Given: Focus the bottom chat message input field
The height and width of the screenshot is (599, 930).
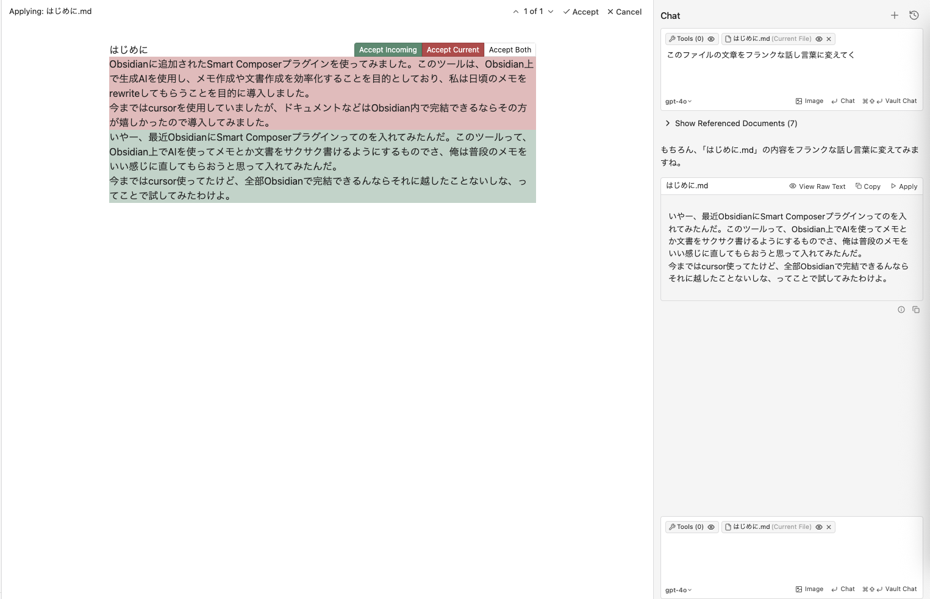Looking at the screenshot, I should click(792, 558).
